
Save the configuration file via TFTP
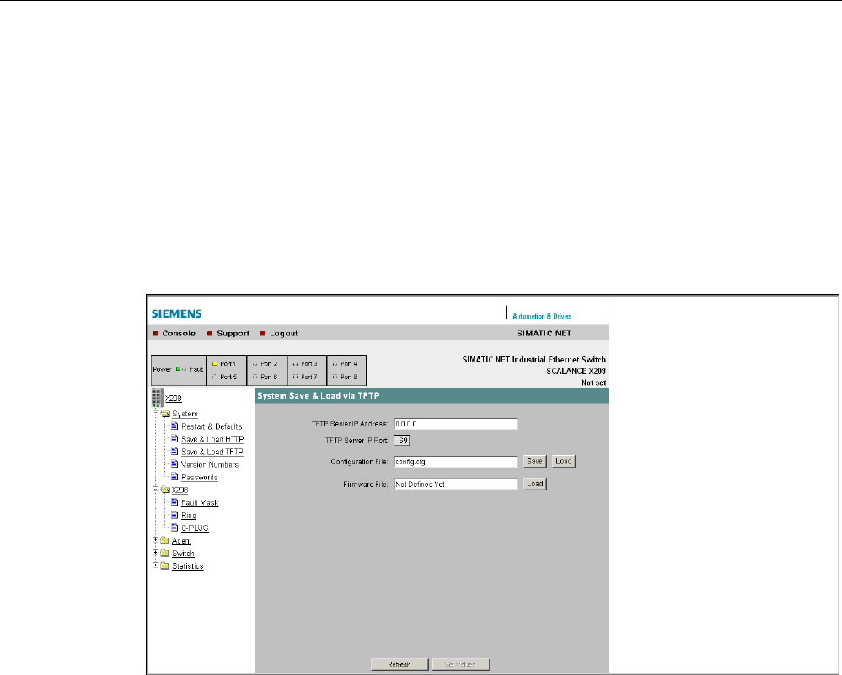[534, 461]
